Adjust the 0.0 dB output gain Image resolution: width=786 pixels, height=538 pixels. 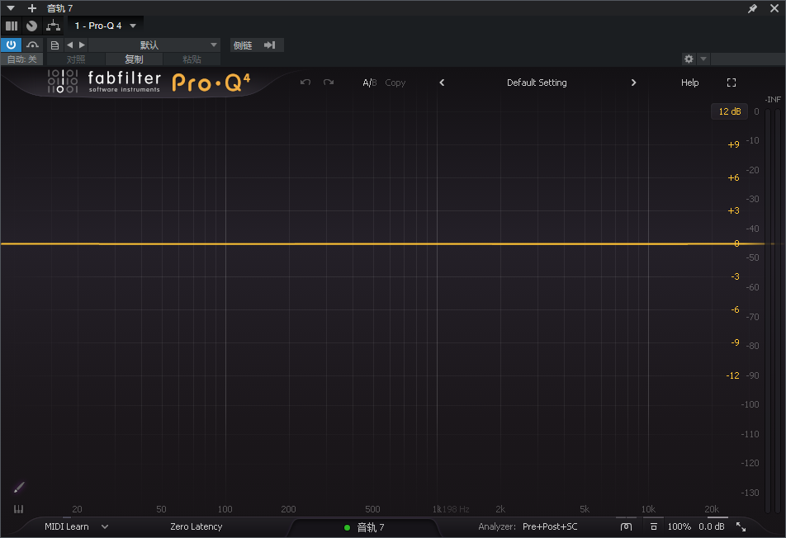[712, 526]
